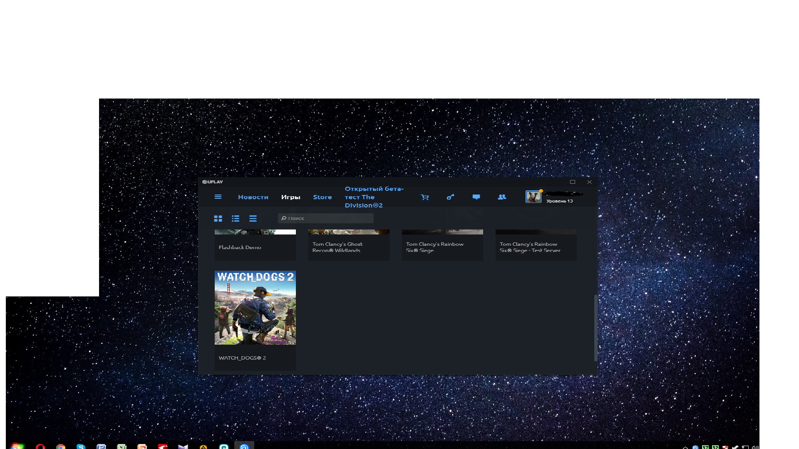Select Flashback Demo game tile
Screen dimensions: 799x449
pyautogui.click(x=255, y=247)
